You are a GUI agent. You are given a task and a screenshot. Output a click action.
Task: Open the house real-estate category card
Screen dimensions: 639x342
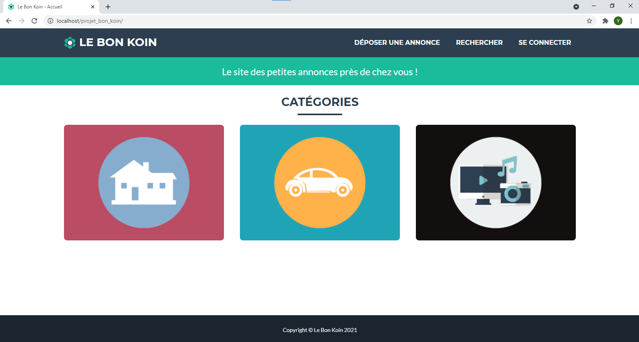point(144,182)
